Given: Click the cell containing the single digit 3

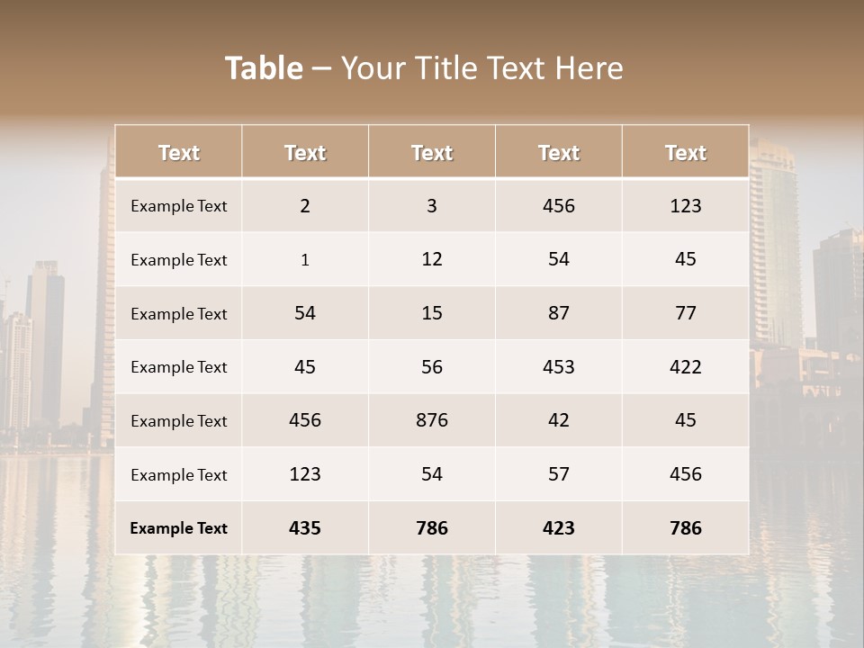Looking at the screenshot, I should 432,205.
